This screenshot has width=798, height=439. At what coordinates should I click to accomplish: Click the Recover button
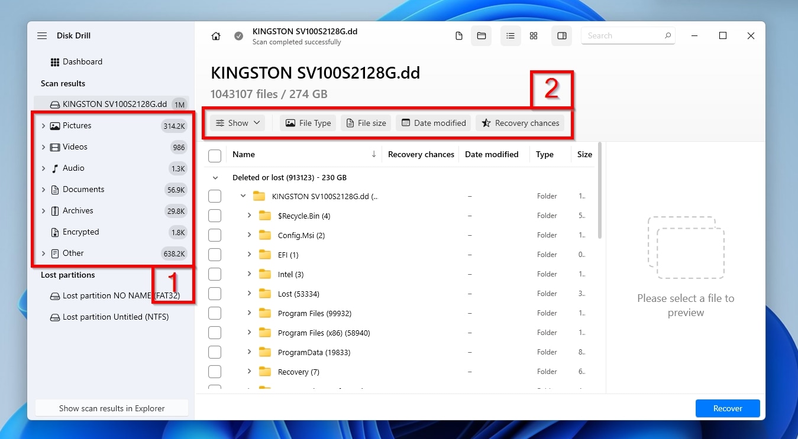(728, 408)
